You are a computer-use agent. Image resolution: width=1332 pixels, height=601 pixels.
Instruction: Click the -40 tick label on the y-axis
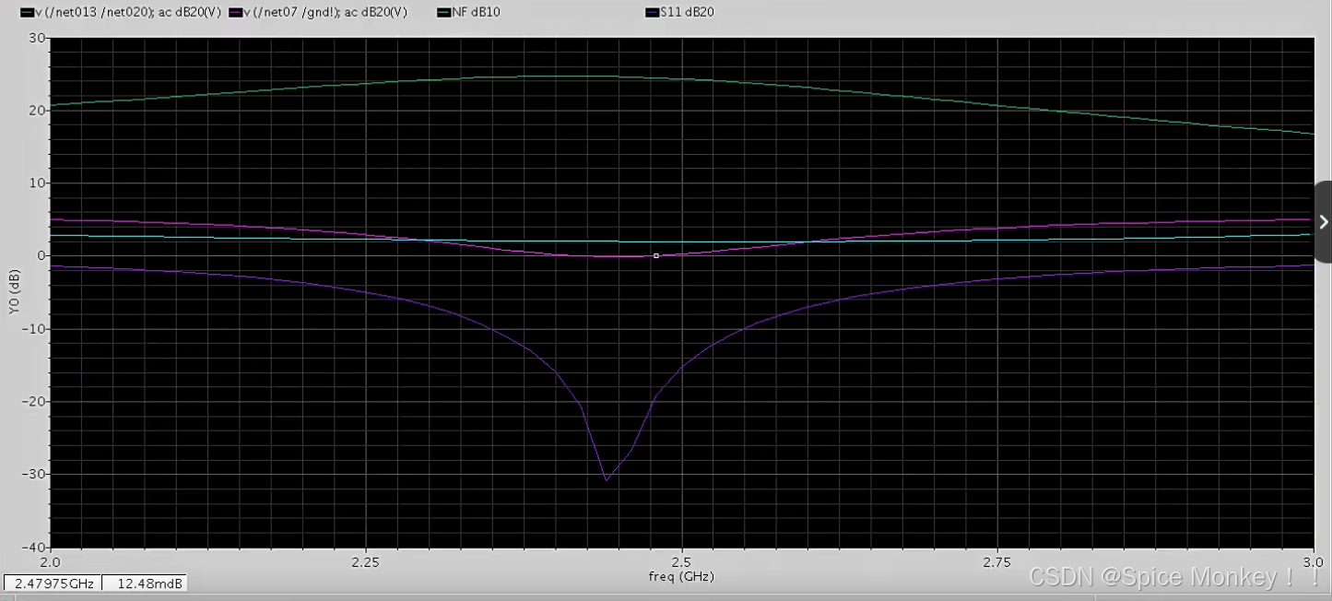tap(34, 547)
